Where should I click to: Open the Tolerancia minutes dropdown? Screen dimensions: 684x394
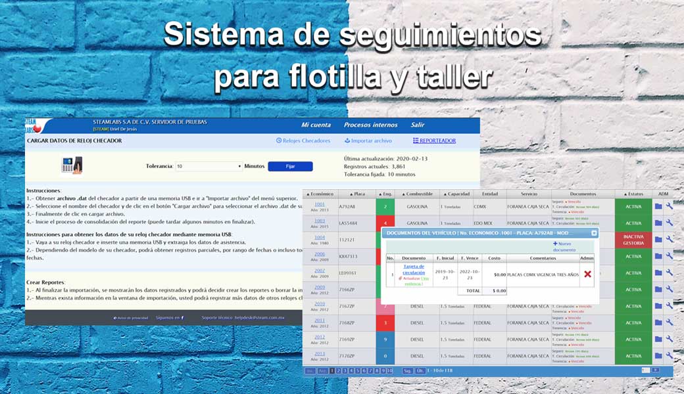coord(208,166)
